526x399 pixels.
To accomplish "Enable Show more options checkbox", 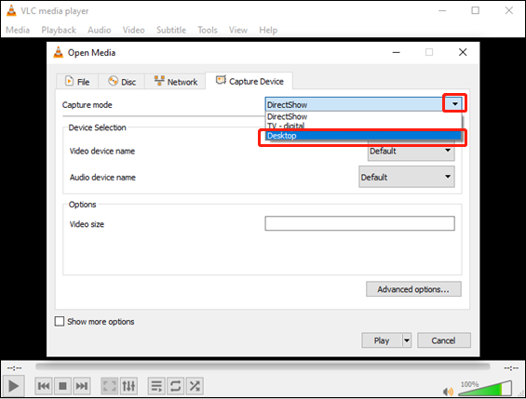I will [x=60, y=321].
